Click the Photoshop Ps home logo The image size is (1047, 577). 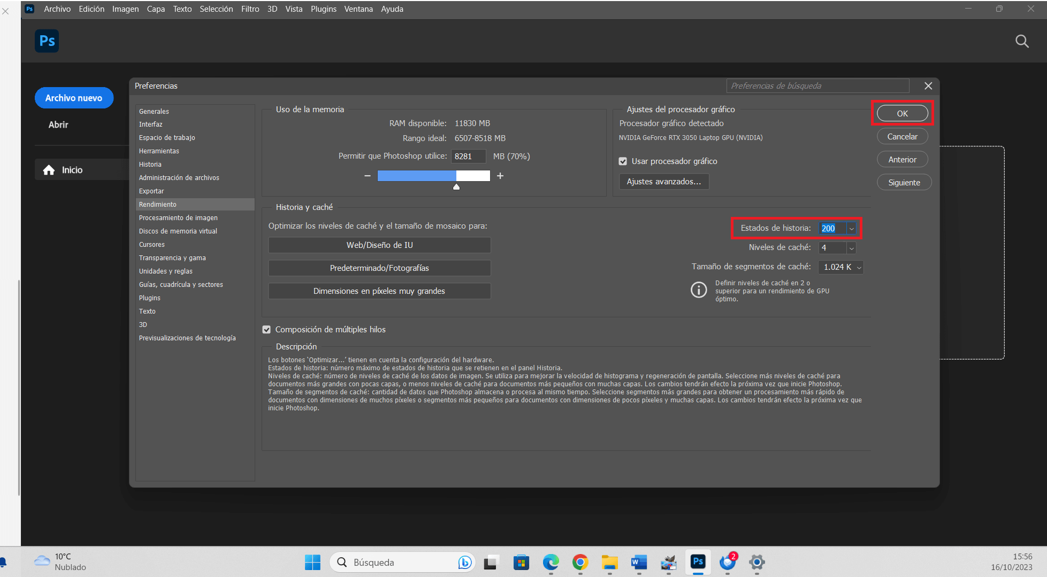(47, 41)
